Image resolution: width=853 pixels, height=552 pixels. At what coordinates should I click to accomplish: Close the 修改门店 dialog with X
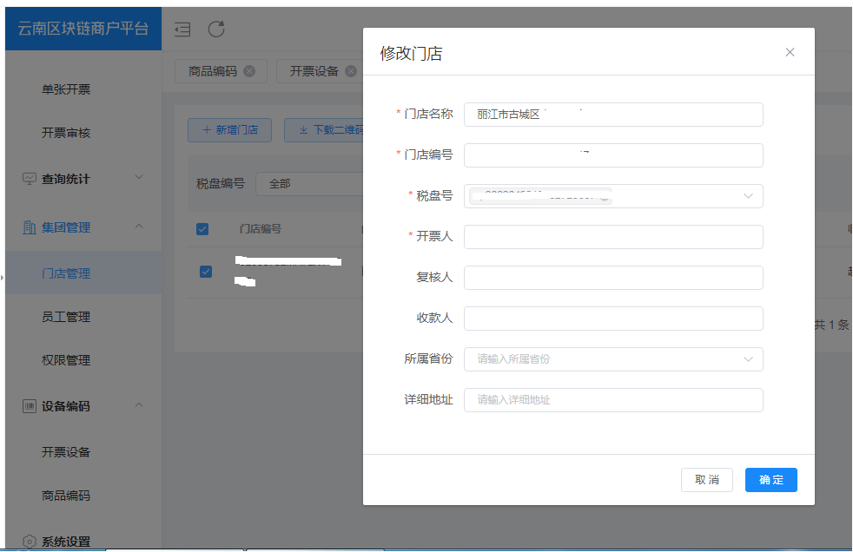(790, 52)
